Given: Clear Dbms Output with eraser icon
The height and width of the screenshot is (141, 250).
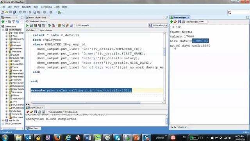Looking at the screenshot, I should pyautogui.click(x=175, y=22).
